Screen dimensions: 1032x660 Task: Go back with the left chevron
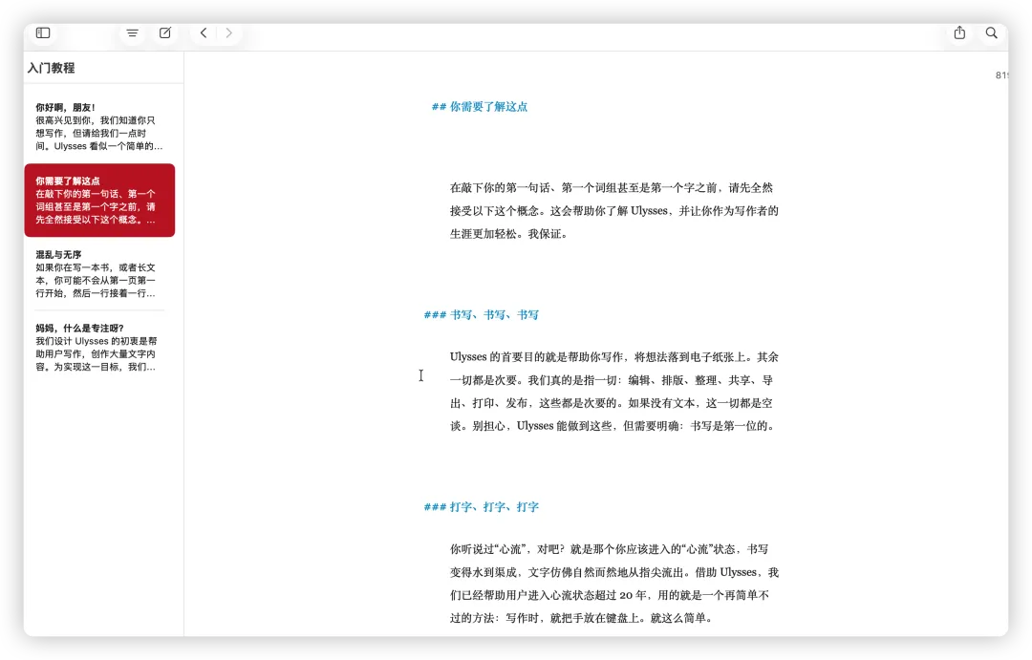tap(204, 32)
